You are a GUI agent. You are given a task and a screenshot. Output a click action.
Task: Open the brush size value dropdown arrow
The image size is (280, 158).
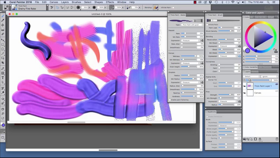click(x=89, y=7)
